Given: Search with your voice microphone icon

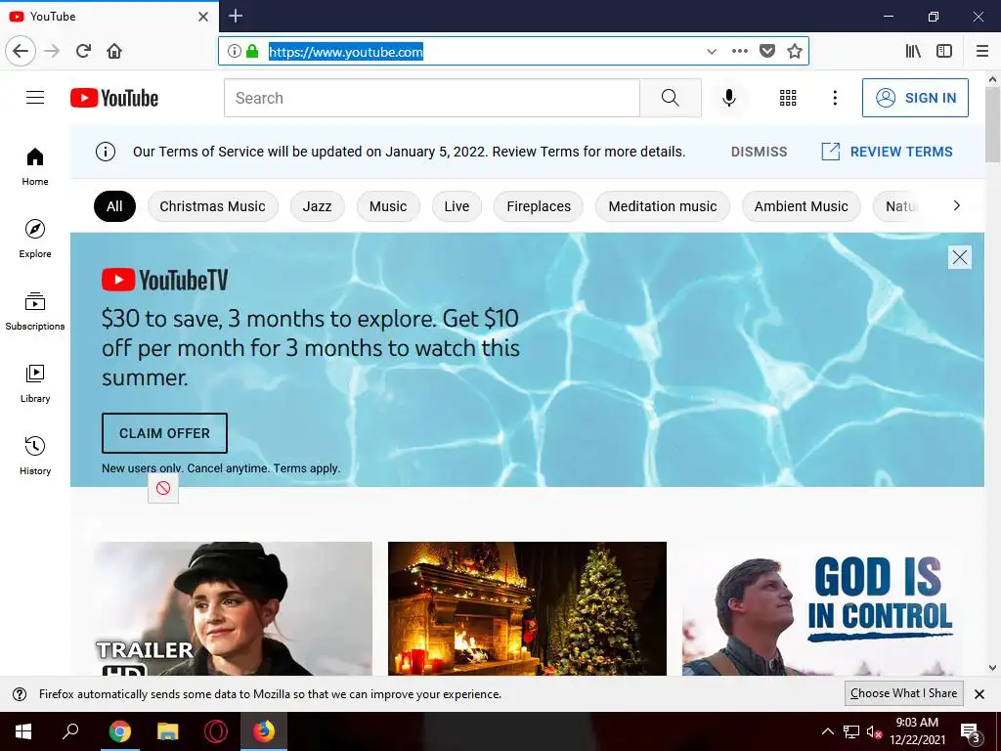Looking at the screenshot, I should tap(728, 98).
